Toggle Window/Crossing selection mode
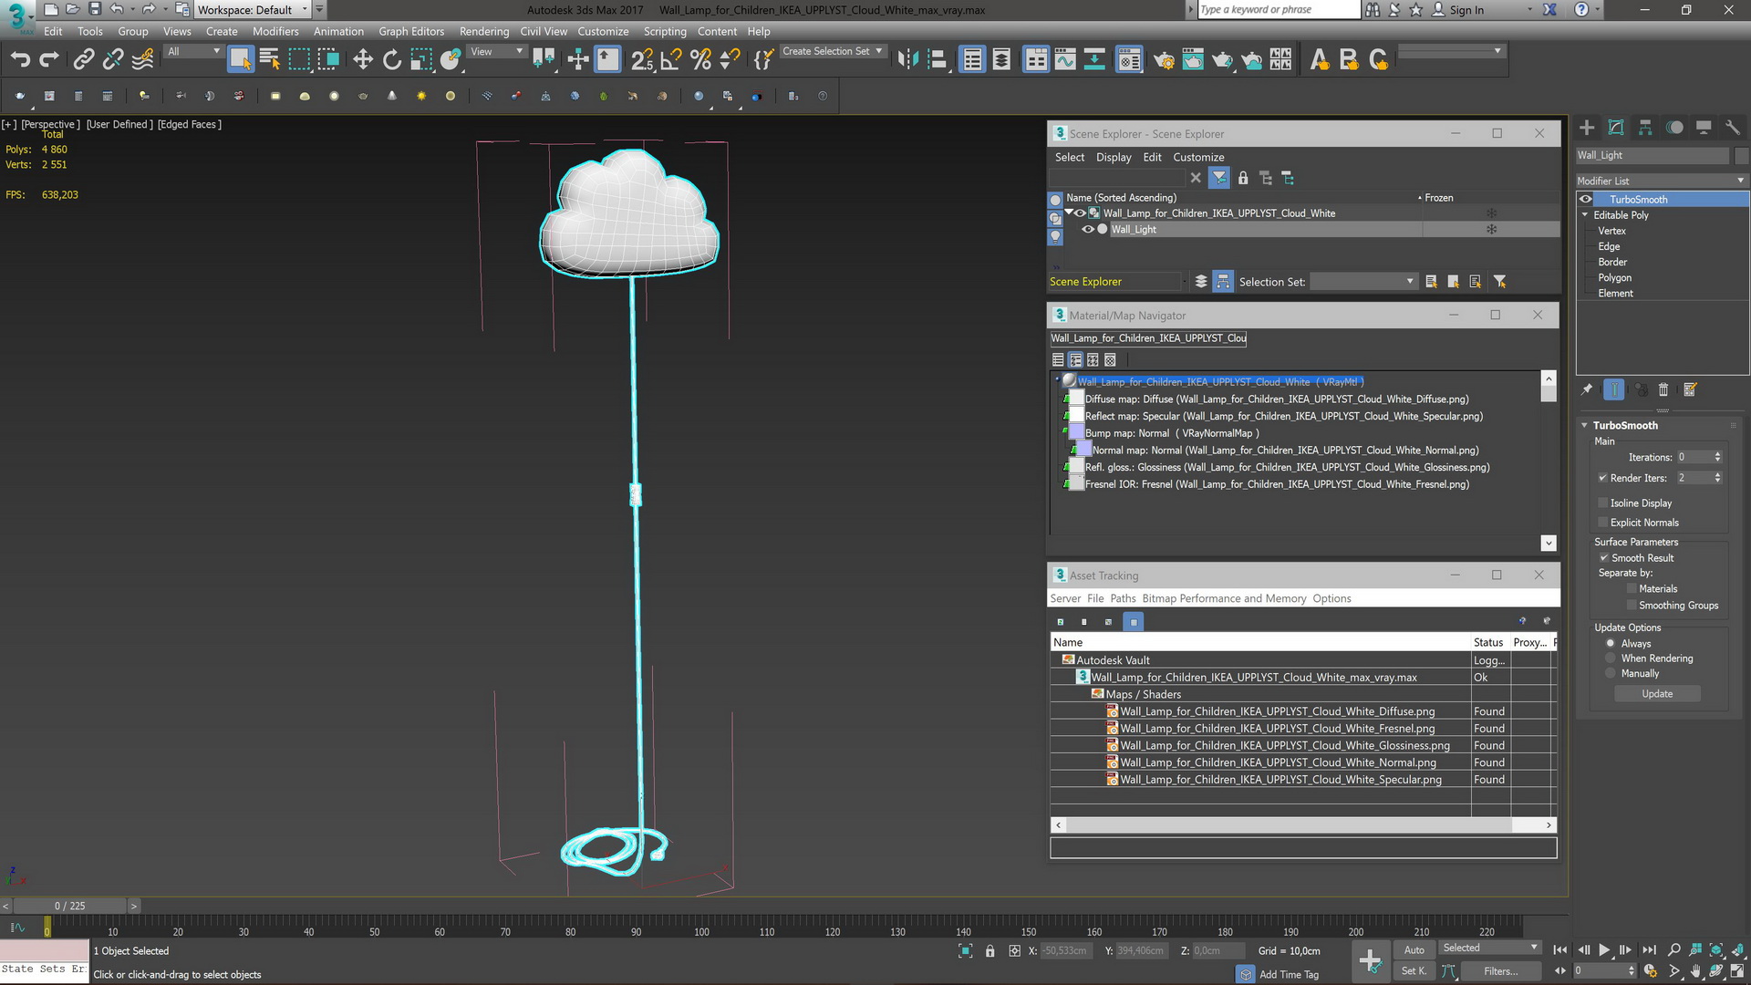The image size is (1751, 985). click(x=328, y=60)
